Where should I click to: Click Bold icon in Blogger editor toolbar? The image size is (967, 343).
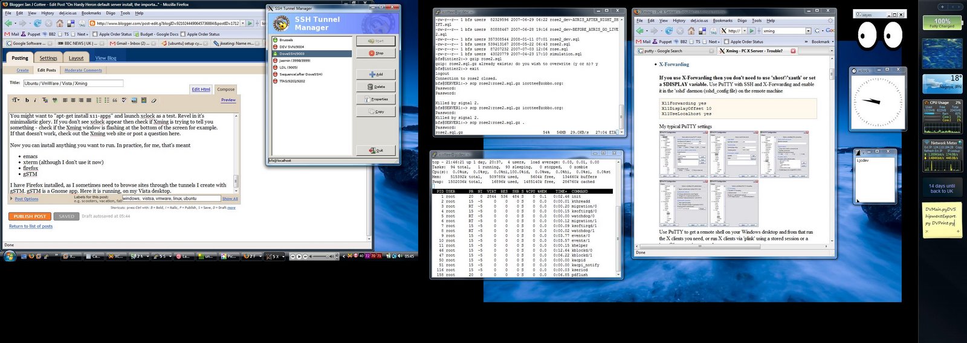(28, 100)
